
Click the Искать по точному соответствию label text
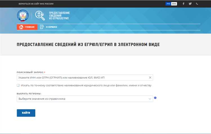[x=86, y=85]
